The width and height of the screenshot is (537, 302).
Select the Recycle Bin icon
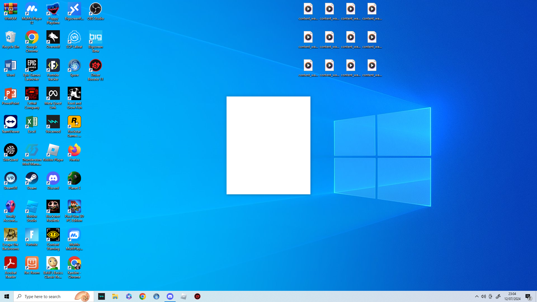11,40
